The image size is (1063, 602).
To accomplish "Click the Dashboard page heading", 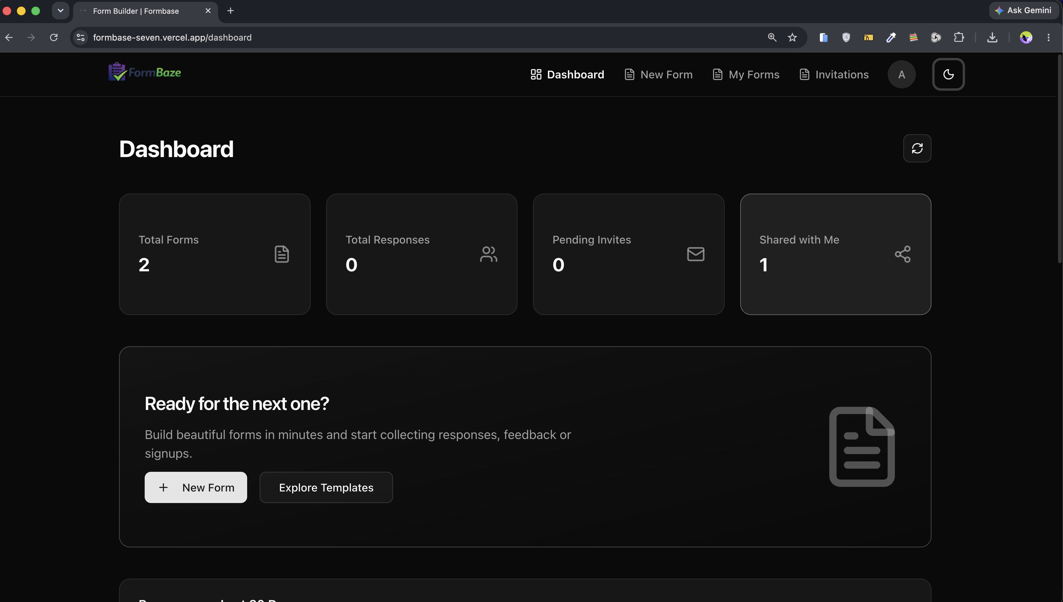I will [176, 149].
